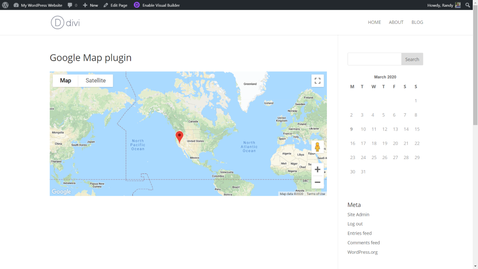This screenshot has width=478, height=269.
Task: Click the purple Divi logo icon
Action: (137, 5)
